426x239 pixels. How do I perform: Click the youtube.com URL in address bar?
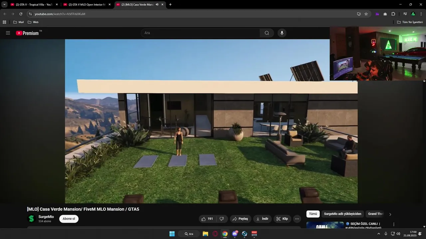coord(60,14)
